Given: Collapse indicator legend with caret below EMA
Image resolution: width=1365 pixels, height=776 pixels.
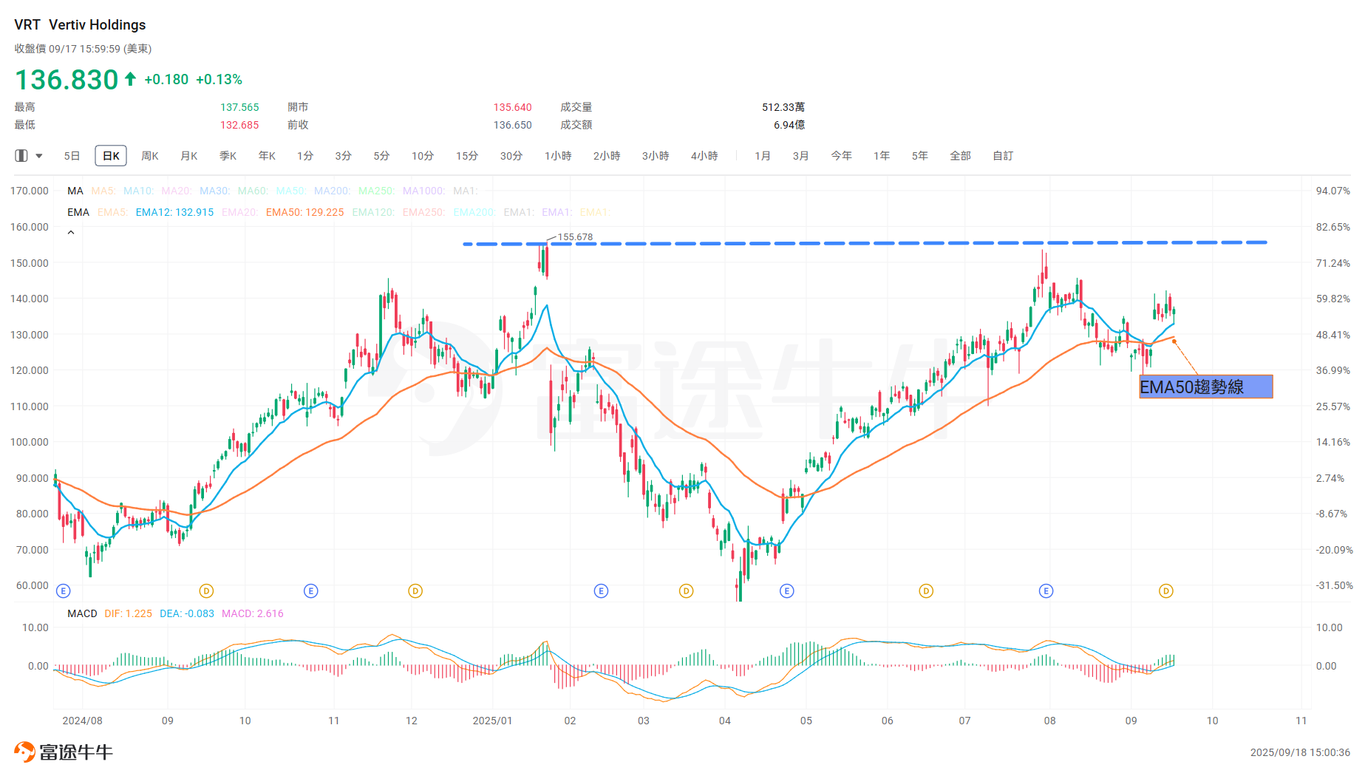Looking at the screenshot, I should point(71,233).
